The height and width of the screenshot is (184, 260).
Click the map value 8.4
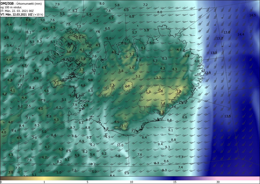point(22,126)
